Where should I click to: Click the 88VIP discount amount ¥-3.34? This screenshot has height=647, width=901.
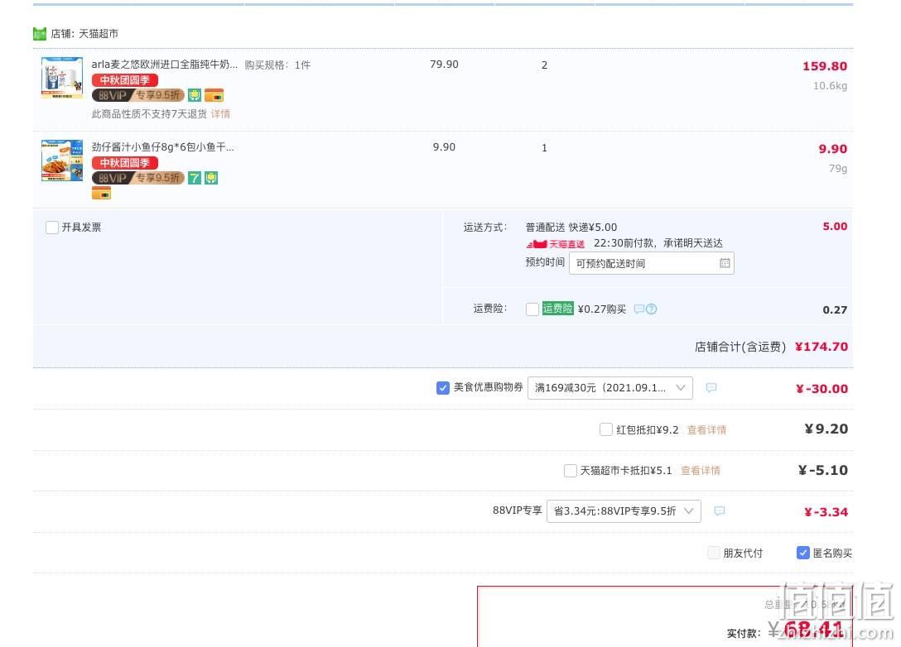[826, 512]
